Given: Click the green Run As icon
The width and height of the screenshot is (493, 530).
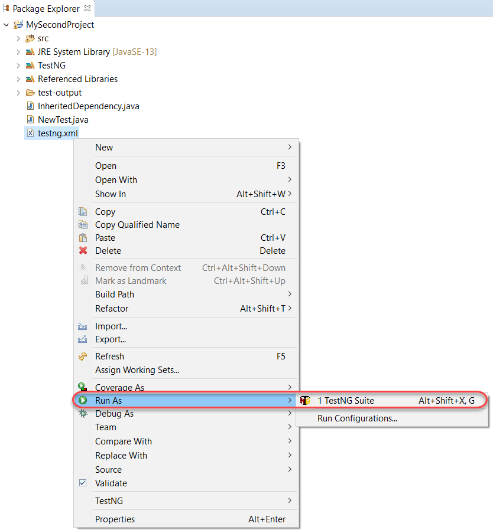Looking at the screenshot, I should click(83, 401).
